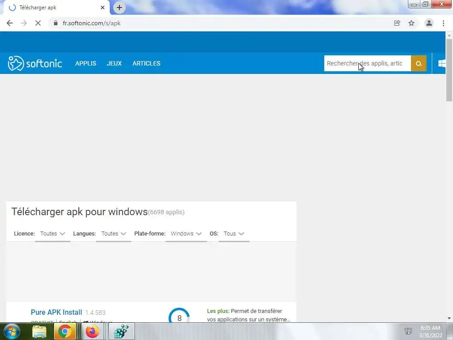453x340 pixels.
Task: Open the taskbar clock showing 6:35 AM
Action: pyautogui.click(x=430, y=332)
